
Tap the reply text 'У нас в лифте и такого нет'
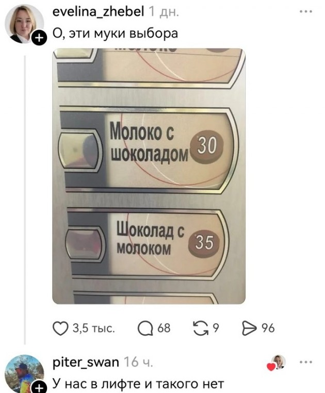[138, 384]
